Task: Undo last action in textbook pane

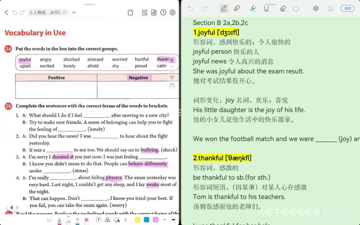Action: click(15, 12)
